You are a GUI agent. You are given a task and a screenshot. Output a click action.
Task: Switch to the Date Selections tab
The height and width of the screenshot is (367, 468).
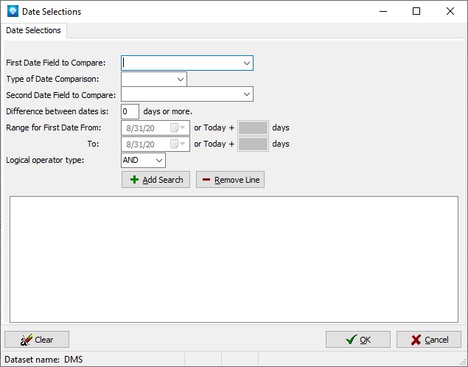pyautogui.click(x=34, y=31)
